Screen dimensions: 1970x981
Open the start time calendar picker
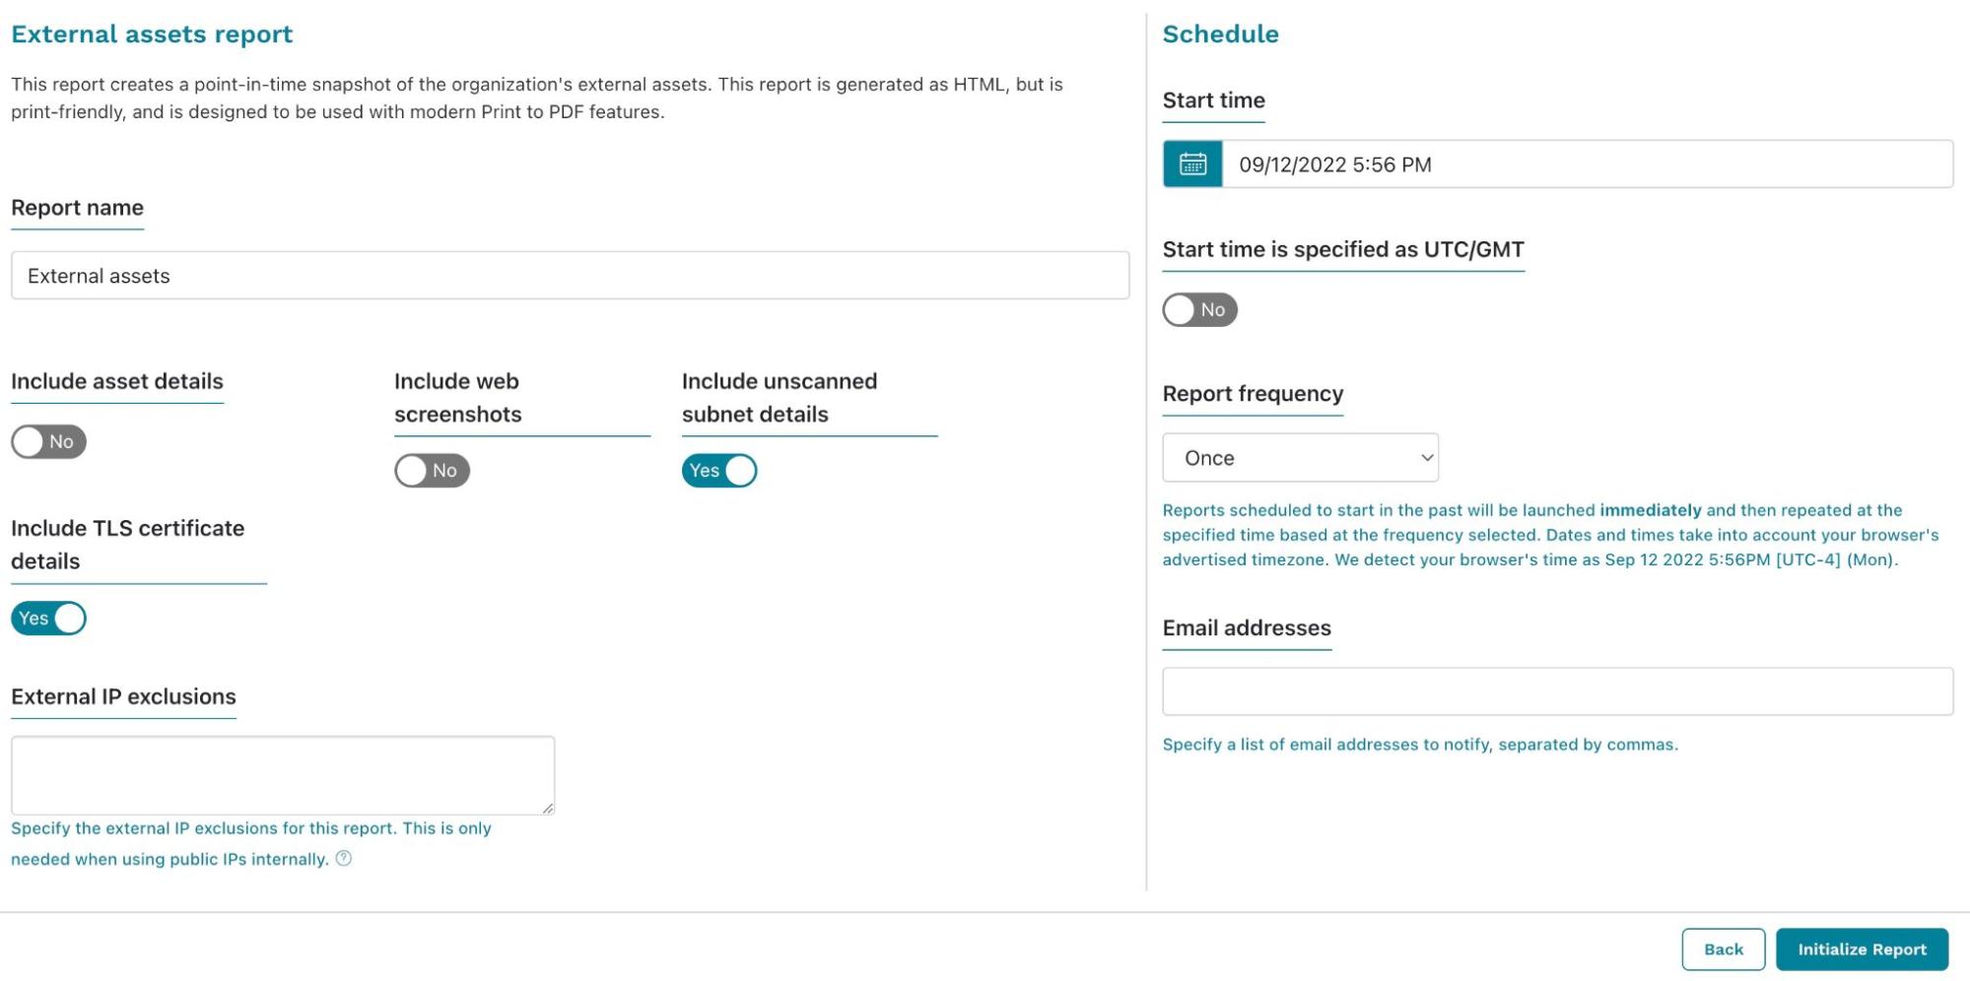click(1193, 164)
